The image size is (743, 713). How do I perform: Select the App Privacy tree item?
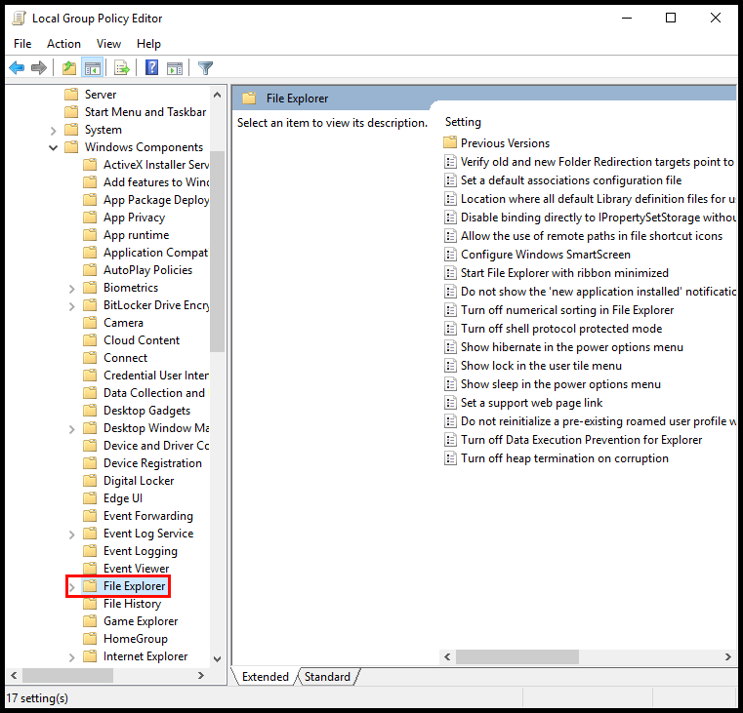pos(134,218)
